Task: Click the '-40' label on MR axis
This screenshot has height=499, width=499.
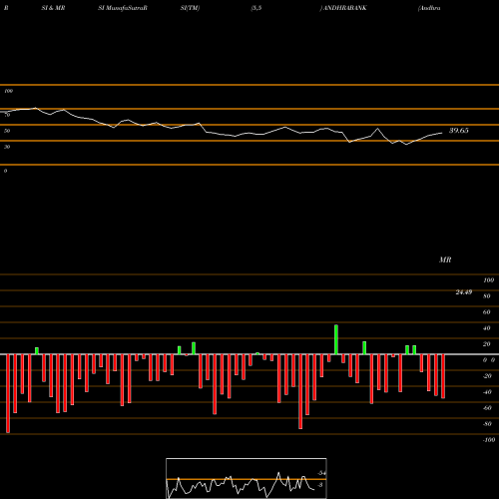Action: [487, 392]
